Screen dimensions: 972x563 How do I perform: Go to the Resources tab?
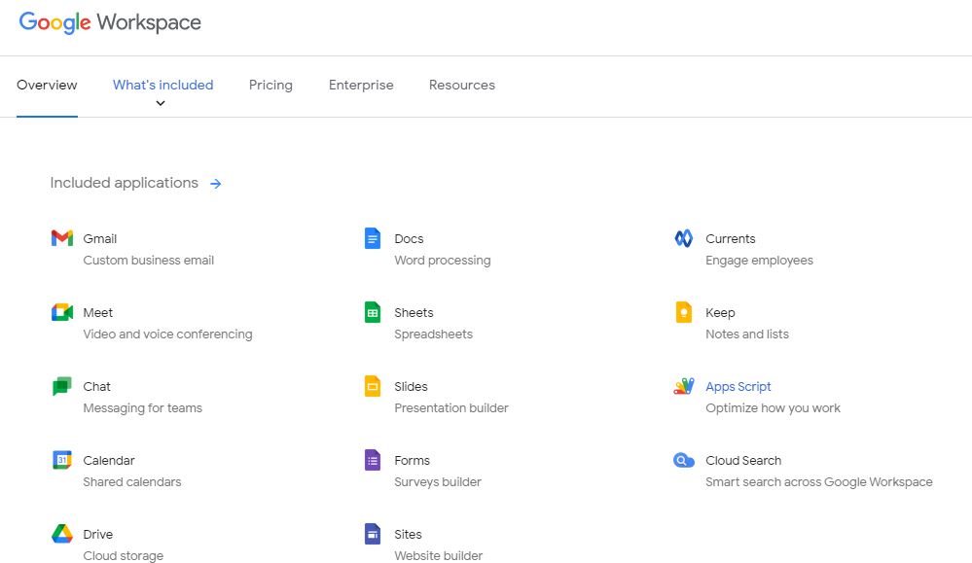pyautogui.click(x=462, y=85)
